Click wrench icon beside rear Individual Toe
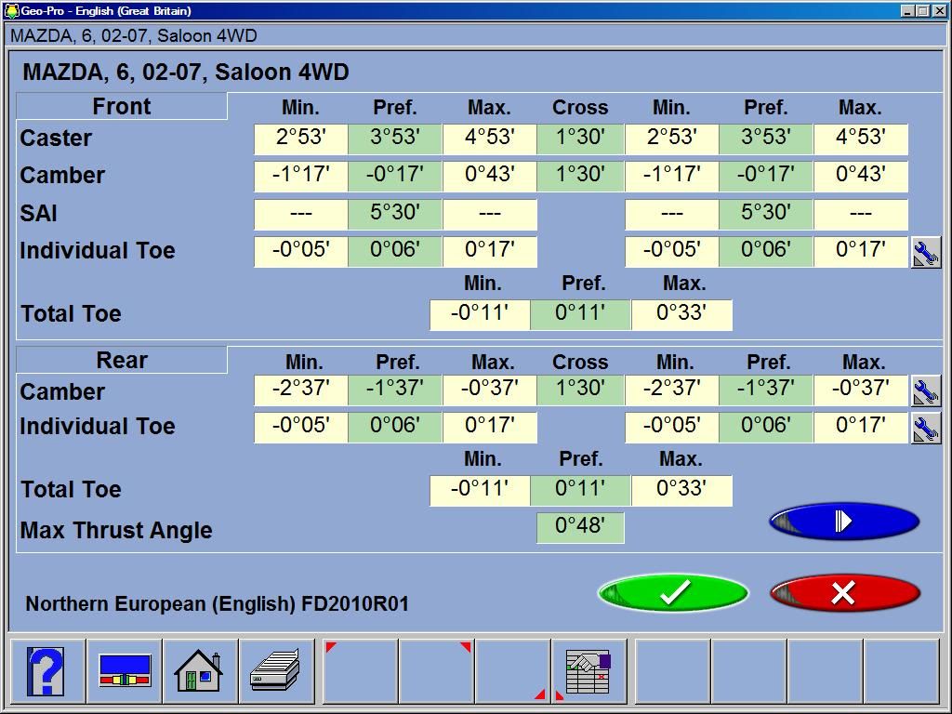The height and width of the screenshot is (714, 952). [x=926, y=428]
